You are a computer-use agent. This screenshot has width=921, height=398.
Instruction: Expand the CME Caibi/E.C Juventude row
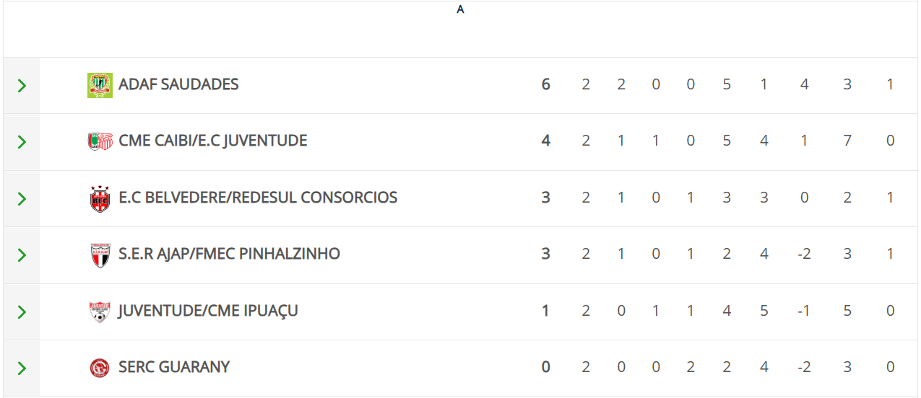coord(22,142)
